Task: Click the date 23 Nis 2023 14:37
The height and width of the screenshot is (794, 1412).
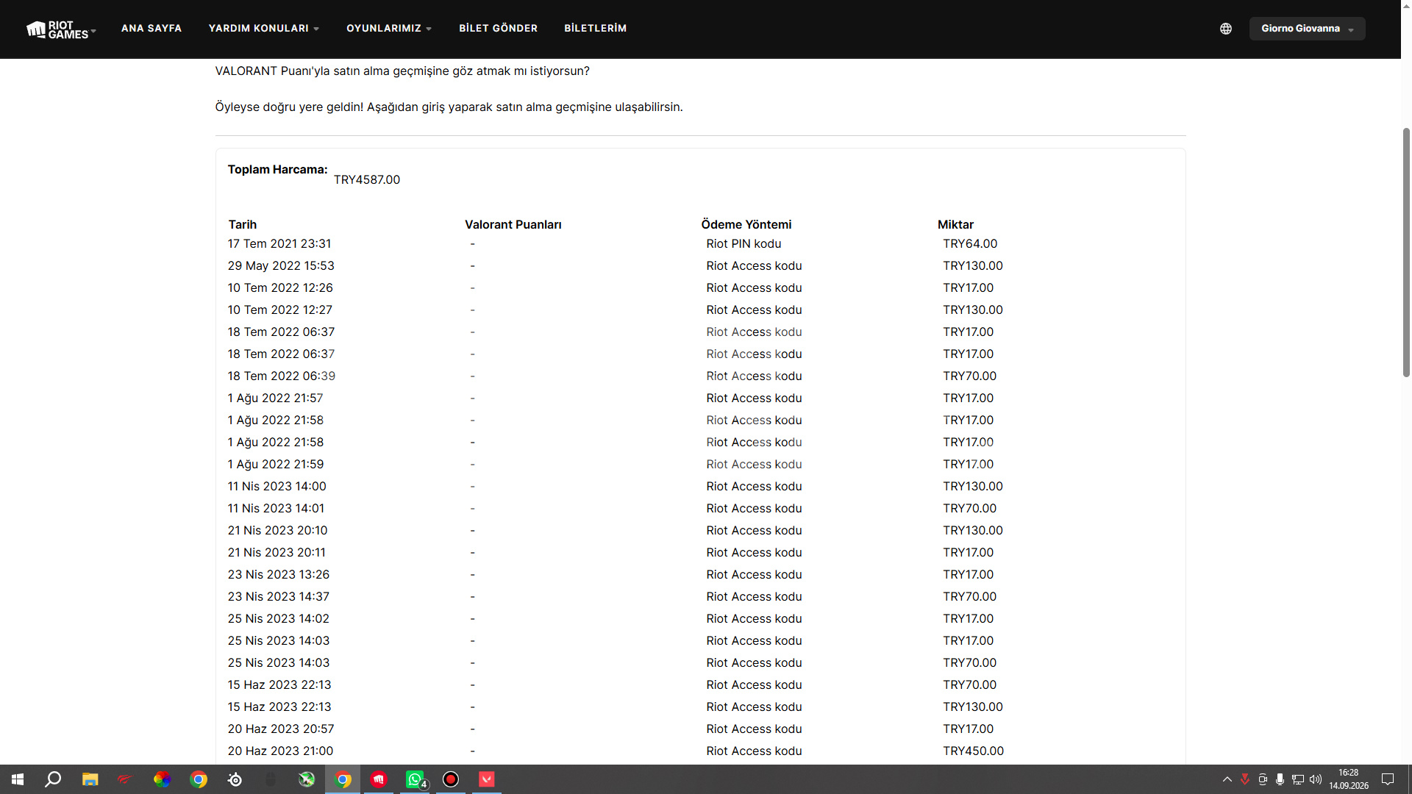Action: (x=279, y=597)
